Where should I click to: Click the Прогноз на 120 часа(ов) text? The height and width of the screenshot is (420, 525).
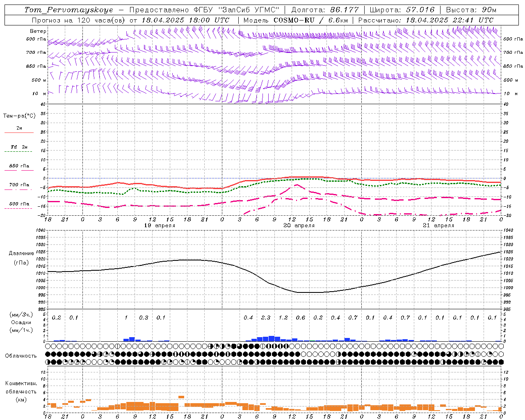pos(79,20)
